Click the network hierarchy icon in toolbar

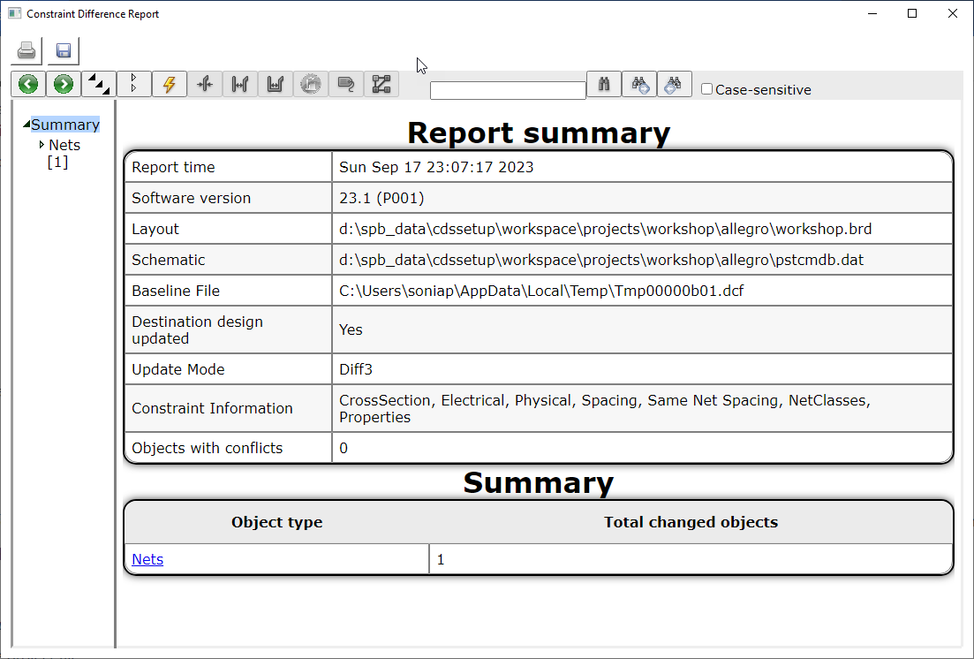pyautogui.click(x=381, y=85)
